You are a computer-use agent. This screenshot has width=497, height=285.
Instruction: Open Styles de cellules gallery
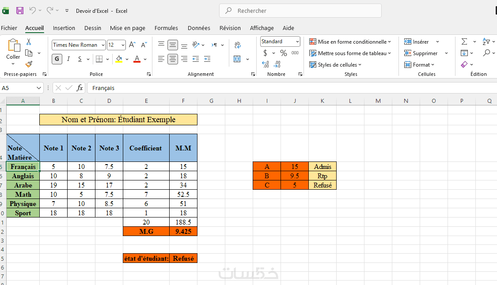[335, 64]
